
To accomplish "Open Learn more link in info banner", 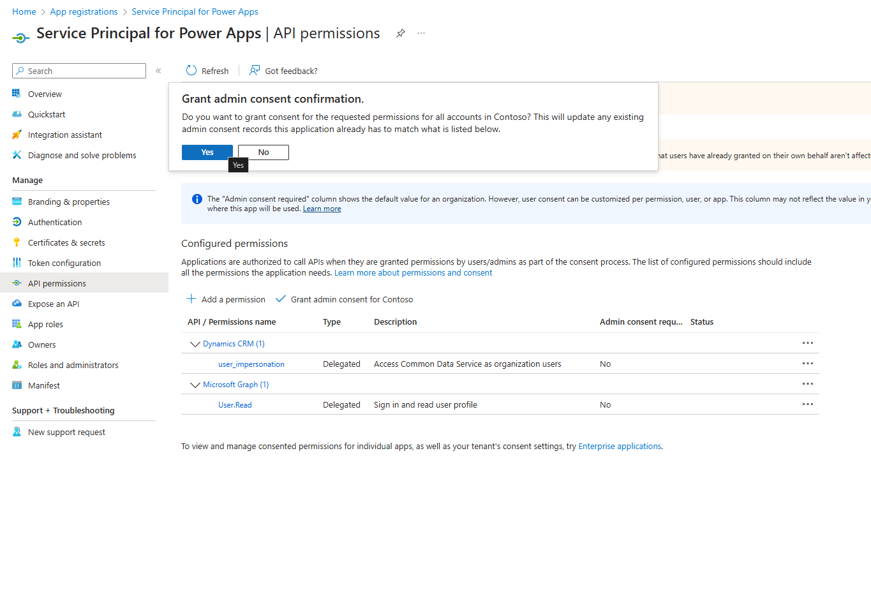I will tap(322, 209).
